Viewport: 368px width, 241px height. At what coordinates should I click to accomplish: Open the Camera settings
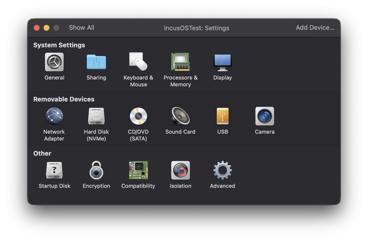click(265, 116)
